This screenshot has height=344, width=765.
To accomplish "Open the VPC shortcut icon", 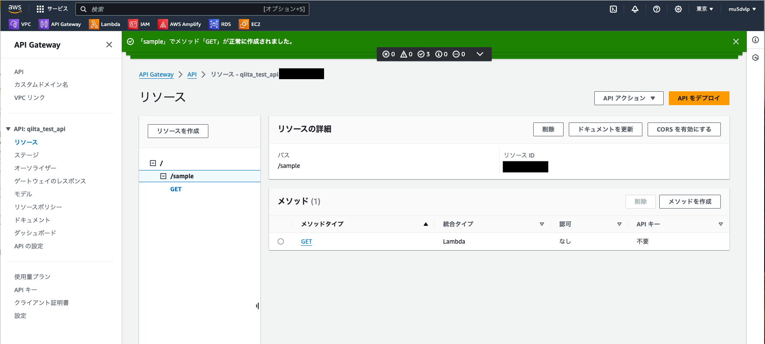I will pos(13,24).
